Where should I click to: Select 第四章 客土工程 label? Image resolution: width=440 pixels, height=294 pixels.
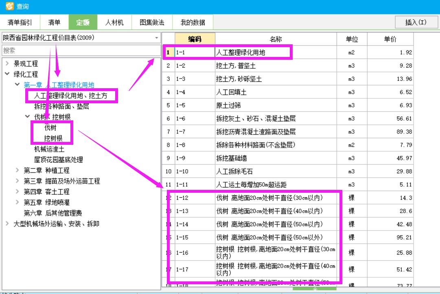coord(46,192)
